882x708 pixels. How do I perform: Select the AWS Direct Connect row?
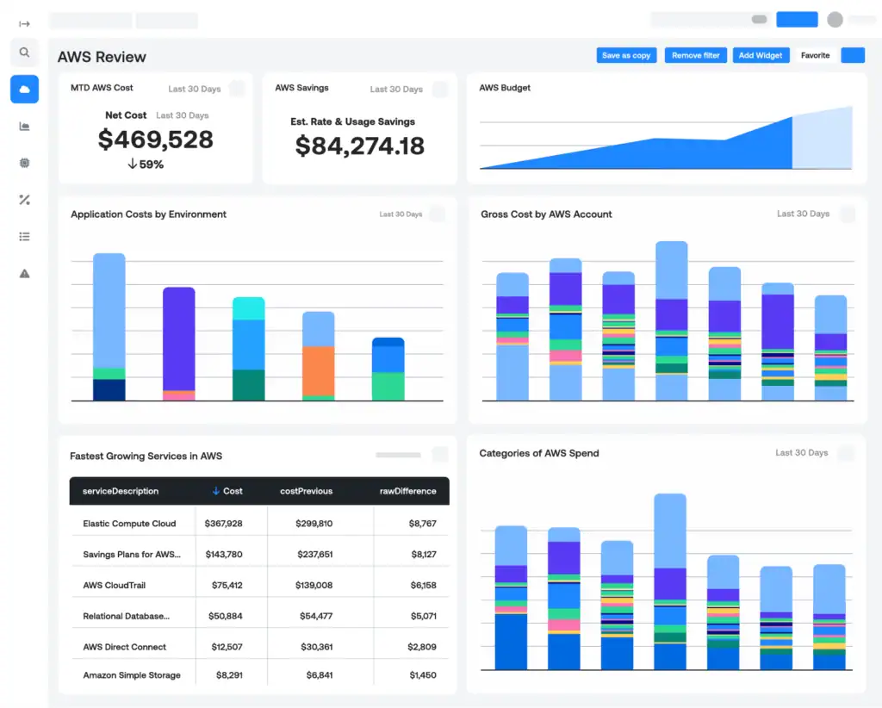259,647
